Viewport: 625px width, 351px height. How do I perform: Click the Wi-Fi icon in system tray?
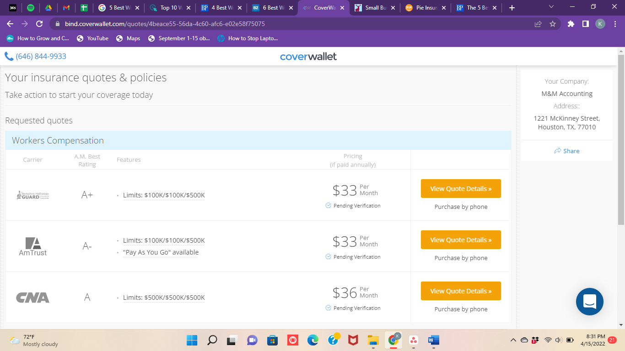[x=548, y=340]
